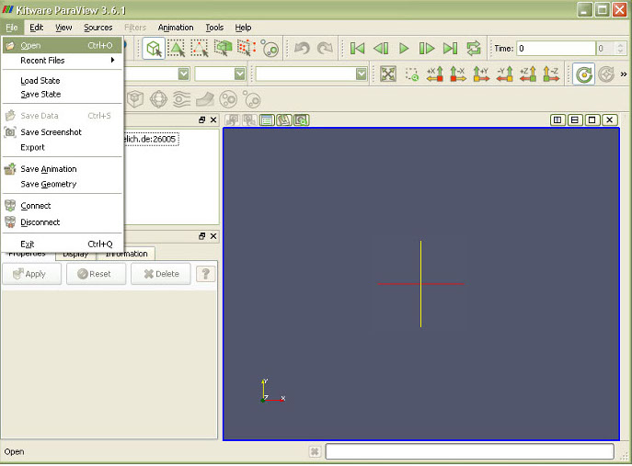Open the Help menu
The image size is (632, 466).
click(x=243, y=28)
